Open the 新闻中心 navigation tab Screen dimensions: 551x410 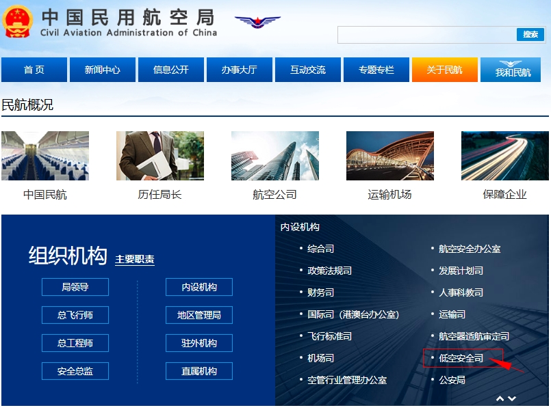[103, 70]
